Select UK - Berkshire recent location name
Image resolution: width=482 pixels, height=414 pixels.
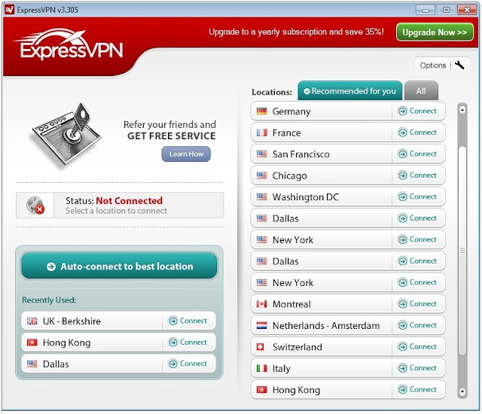point(72,321)
